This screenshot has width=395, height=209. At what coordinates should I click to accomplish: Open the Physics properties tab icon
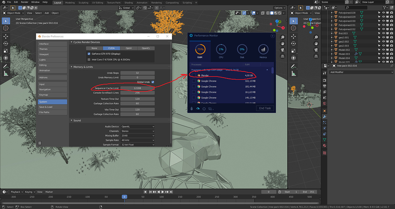click(x=324, y=128)
